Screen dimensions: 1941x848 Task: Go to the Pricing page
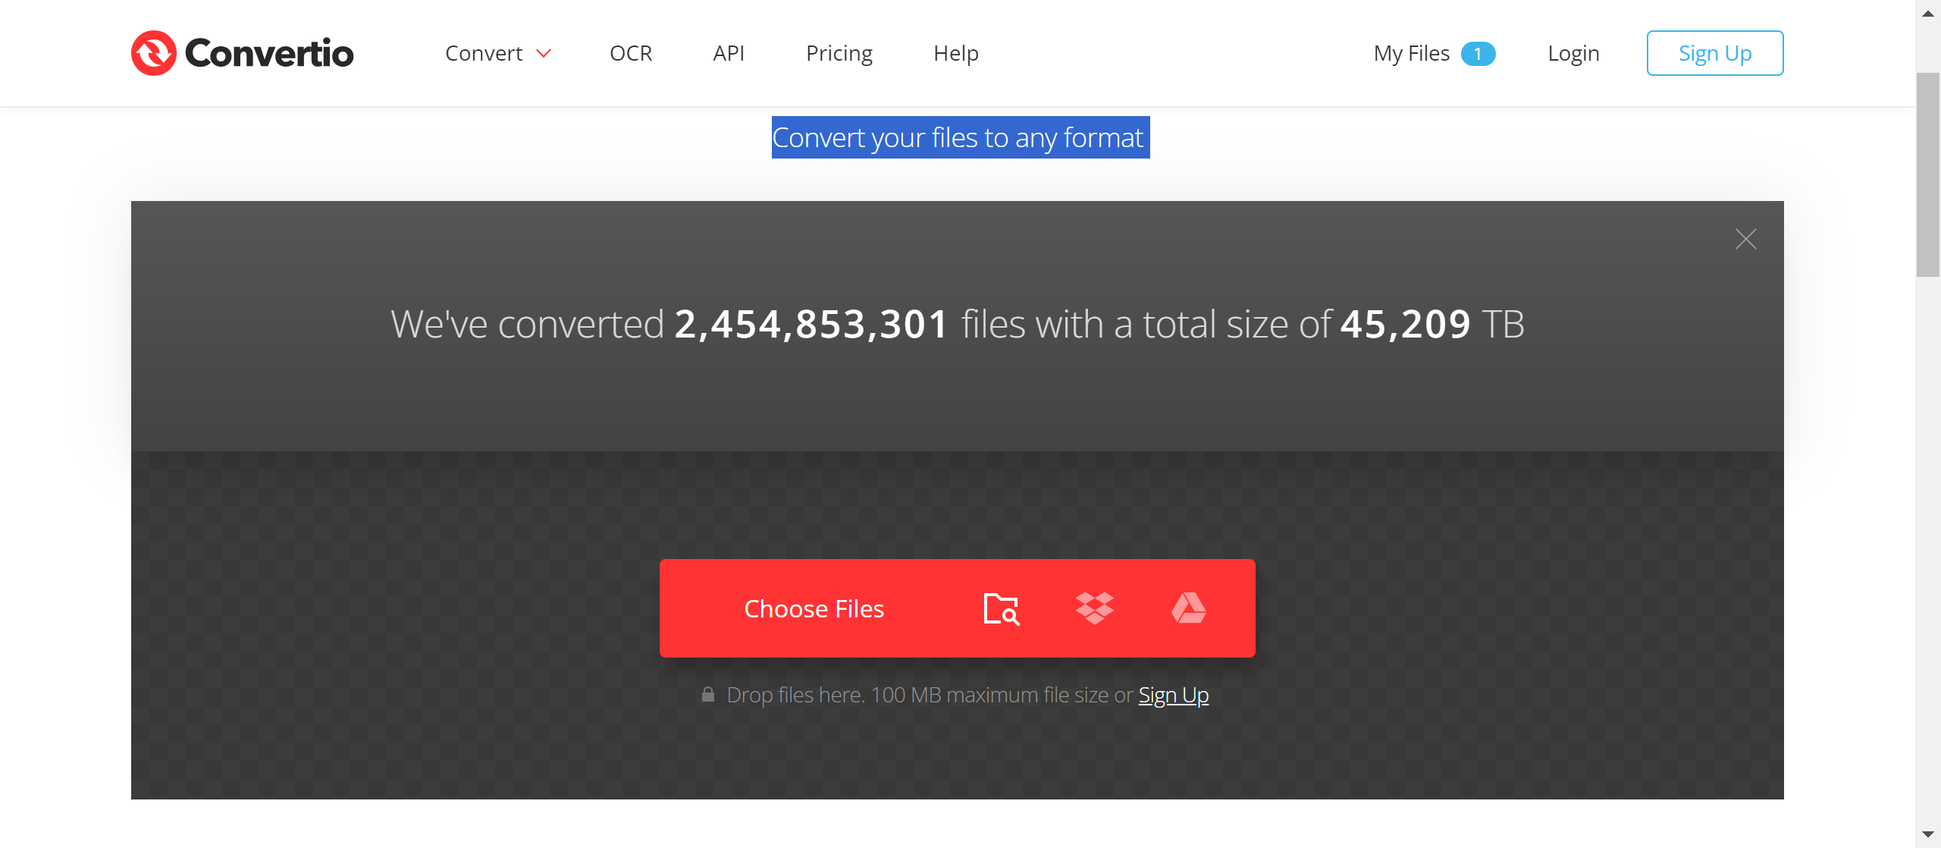(839, 53)
